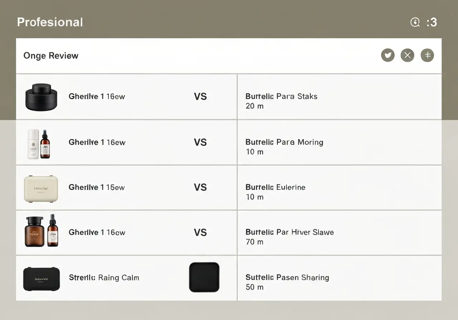The height and width of the screenshot is (320, 458).
Task: Open the cream case product thumbnail
Action: (41, 189)
